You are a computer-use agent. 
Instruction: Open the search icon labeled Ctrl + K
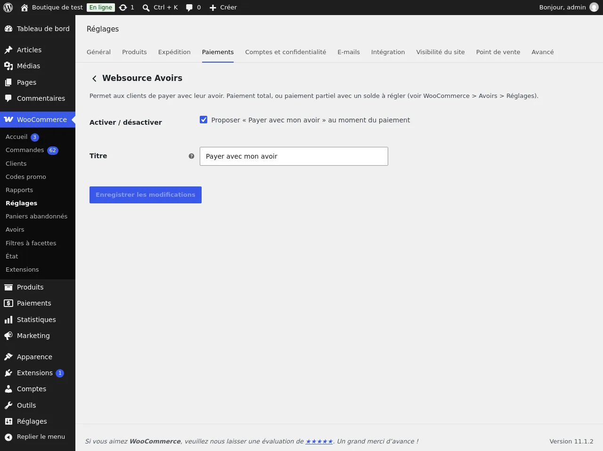[146, 8]
